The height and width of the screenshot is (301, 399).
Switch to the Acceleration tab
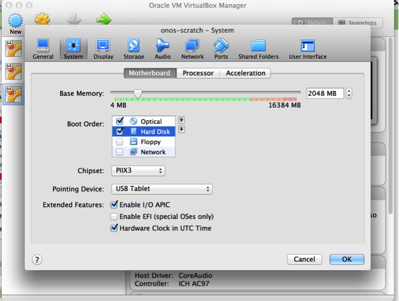point(245,73)
